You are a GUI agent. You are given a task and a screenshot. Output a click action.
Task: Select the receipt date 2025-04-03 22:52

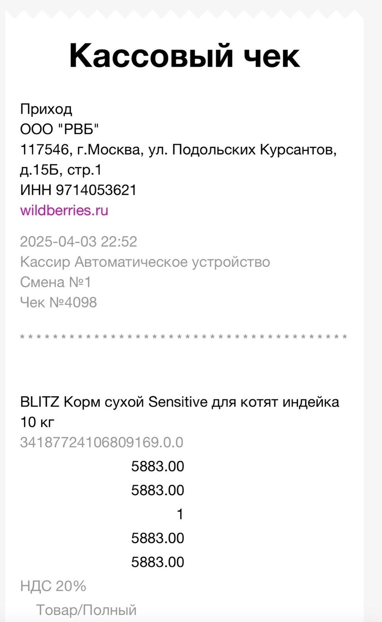79,242
